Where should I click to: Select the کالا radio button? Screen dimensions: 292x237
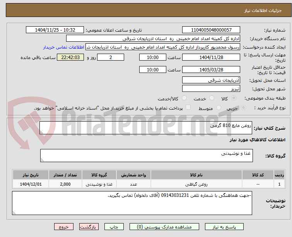click(234, 98)
